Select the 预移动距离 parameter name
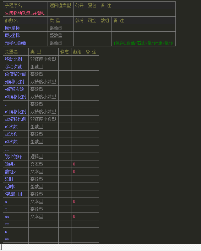This screenshot has height=251, width=201. pos(16,43)
